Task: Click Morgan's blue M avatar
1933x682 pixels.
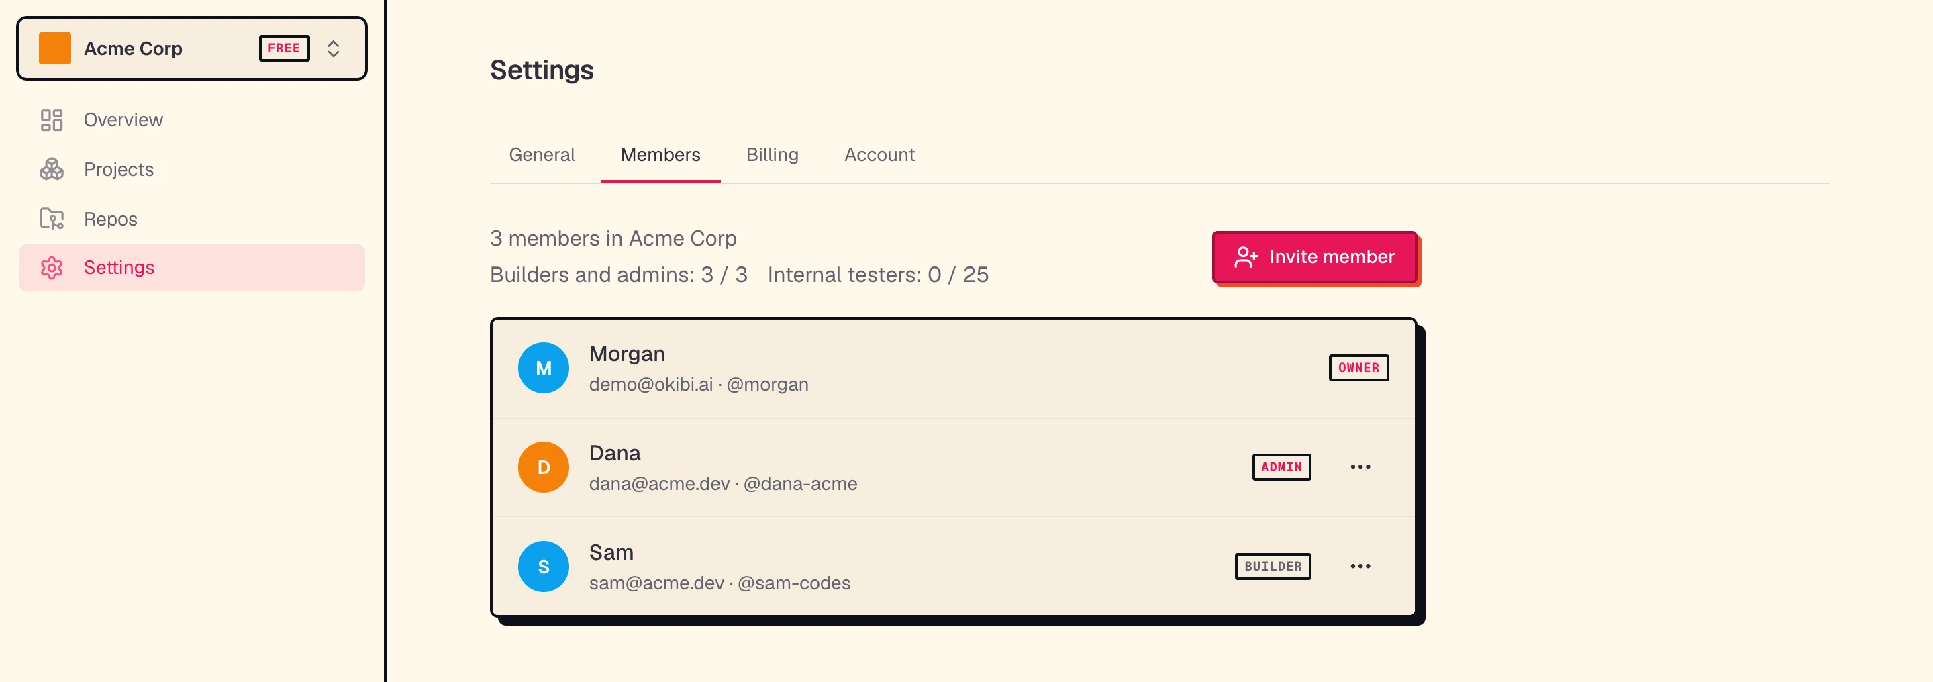Action: [543, 368]
